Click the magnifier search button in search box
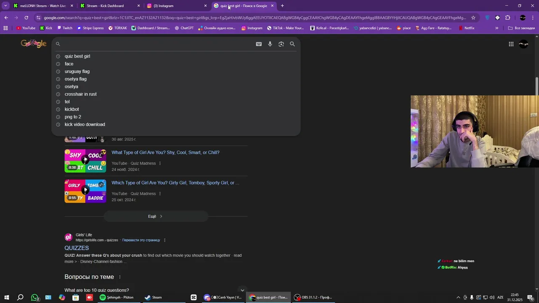 click(292, 44)
